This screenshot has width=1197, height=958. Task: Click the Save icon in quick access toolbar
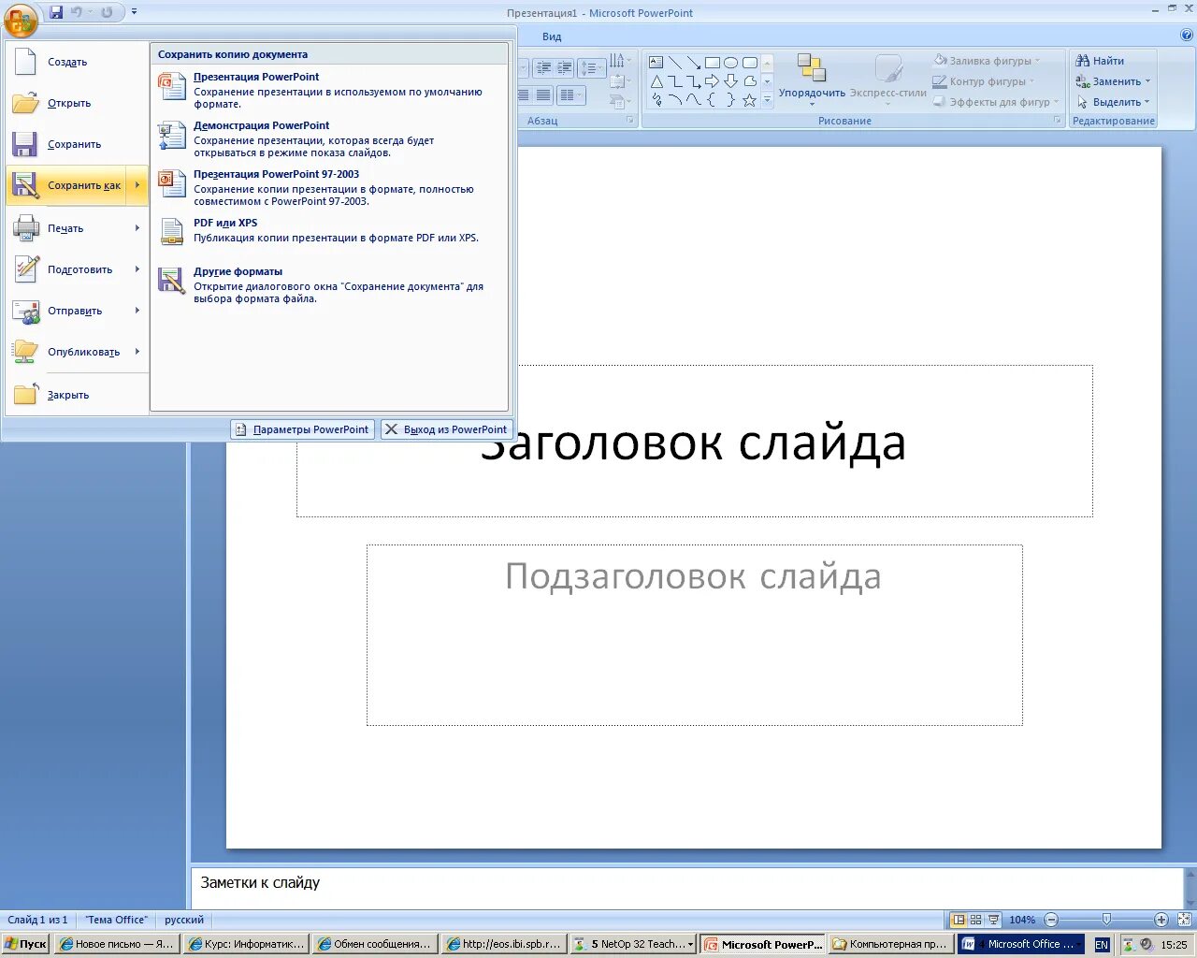click(x=56, y=12)
